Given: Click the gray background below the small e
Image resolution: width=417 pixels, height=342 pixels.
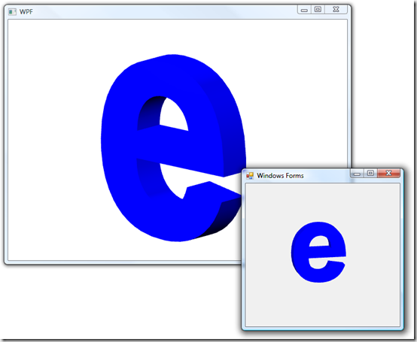Looking at the screenshot, I should click(x=322, y=305).
